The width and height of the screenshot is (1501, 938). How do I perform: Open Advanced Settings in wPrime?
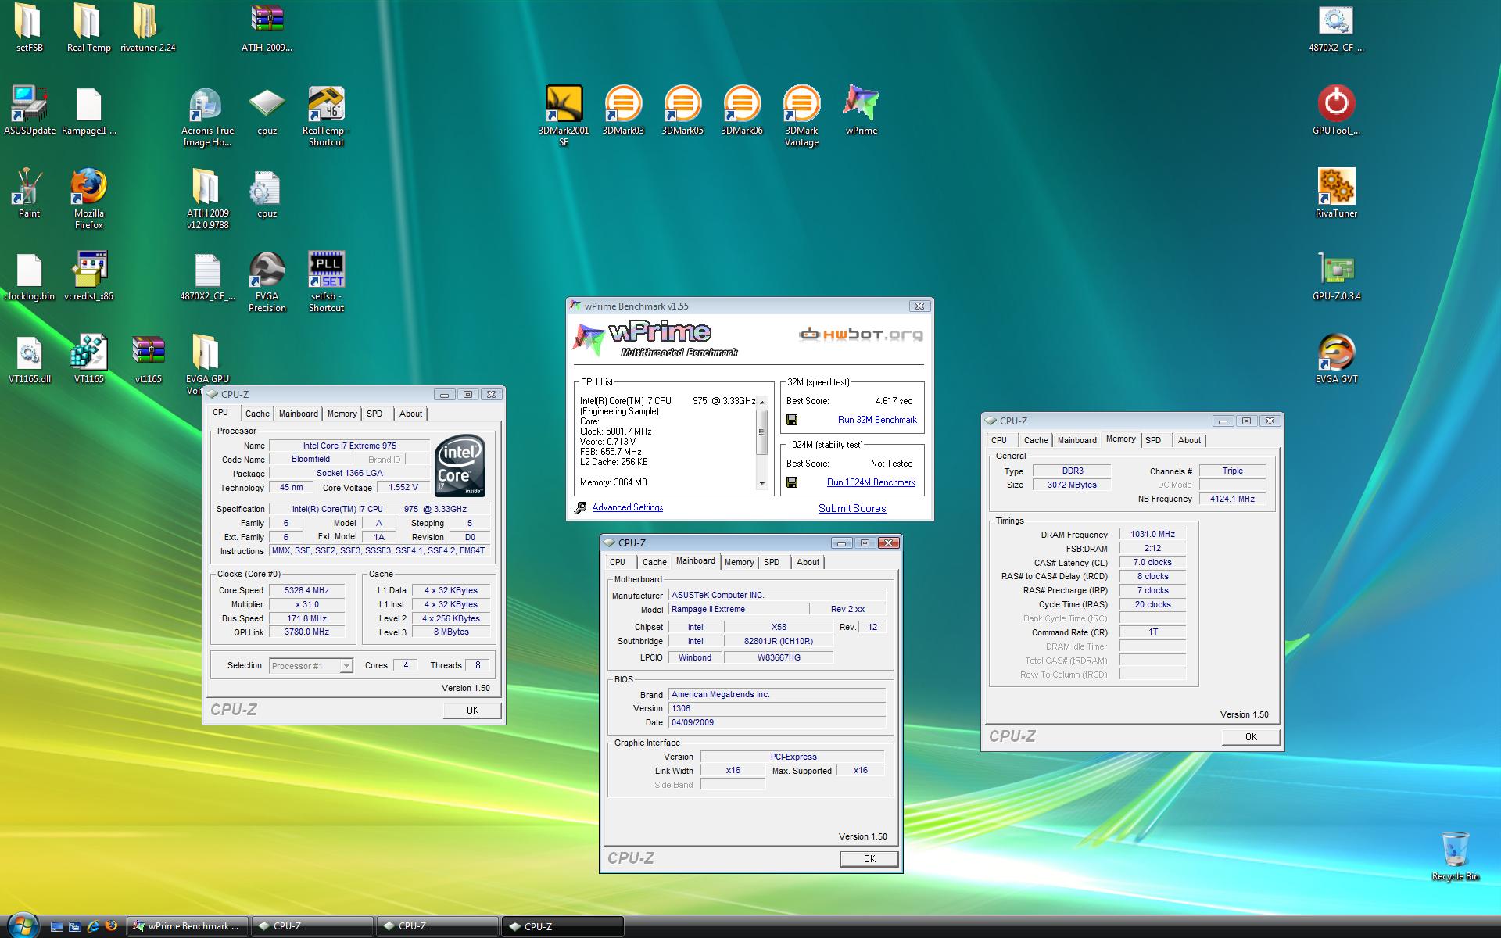click(x=627, y=507)
